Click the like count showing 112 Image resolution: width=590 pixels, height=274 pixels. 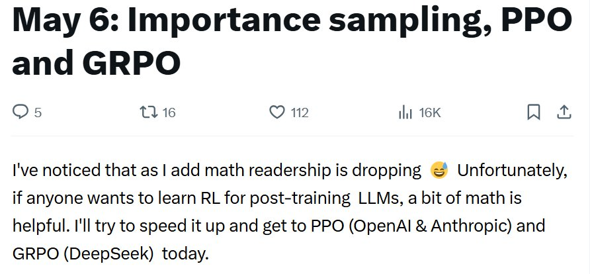[300, 113]
